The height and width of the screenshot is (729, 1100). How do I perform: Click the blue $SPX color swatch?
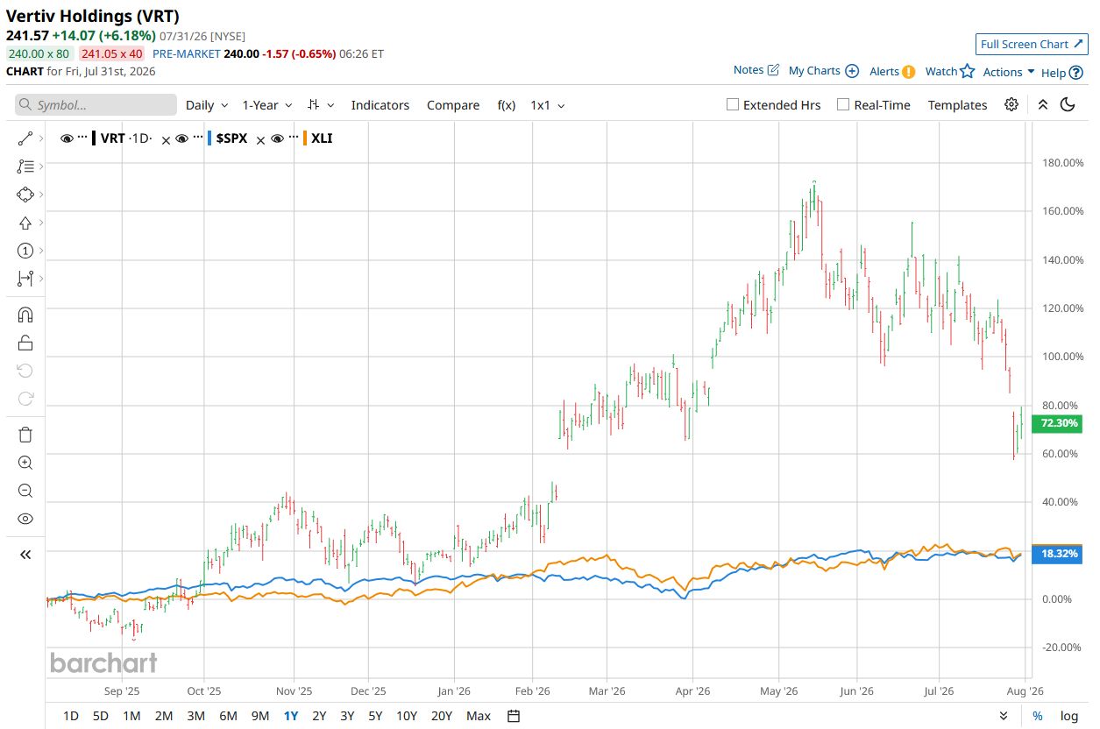pos(209,138)
